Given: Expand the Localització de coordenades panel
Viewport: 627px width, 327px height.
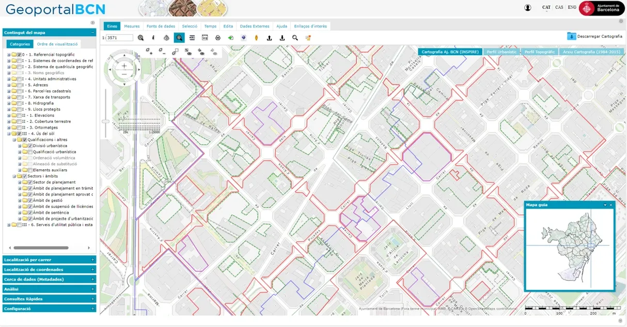Looking at the screenshot, I should [x=49, y=269].
